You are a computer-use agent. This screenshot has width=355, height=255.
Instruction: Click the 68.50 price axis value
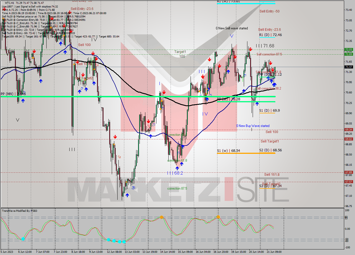point(349,154)
